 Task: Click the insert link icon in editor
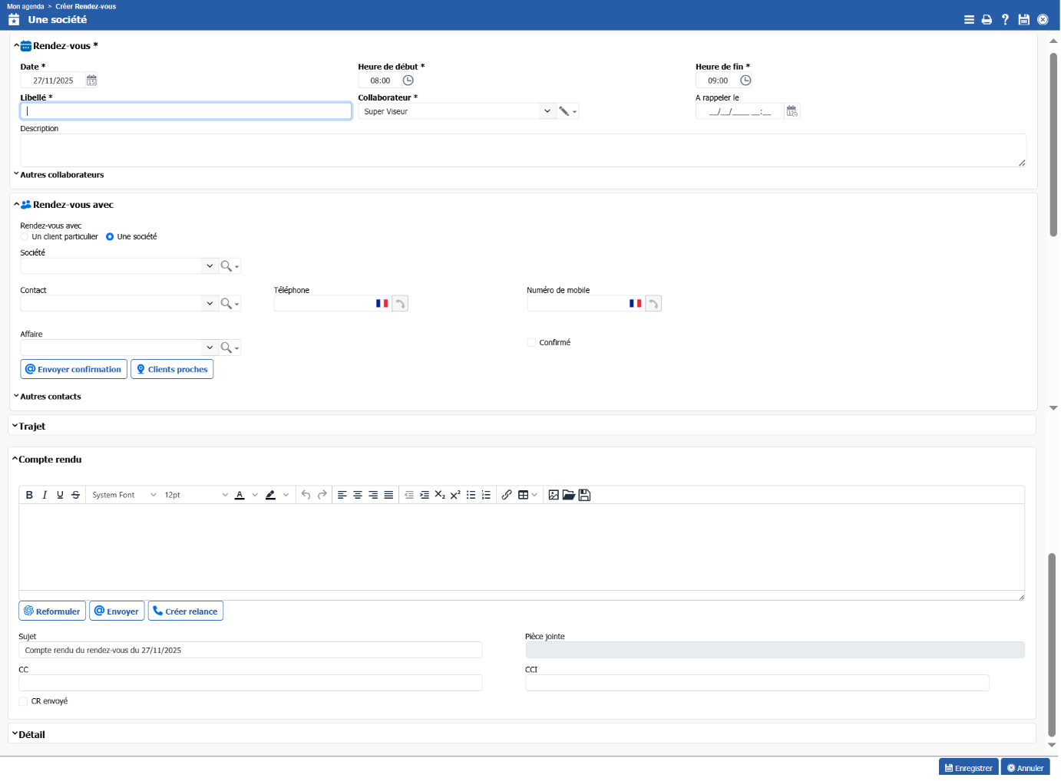(507, 495)
